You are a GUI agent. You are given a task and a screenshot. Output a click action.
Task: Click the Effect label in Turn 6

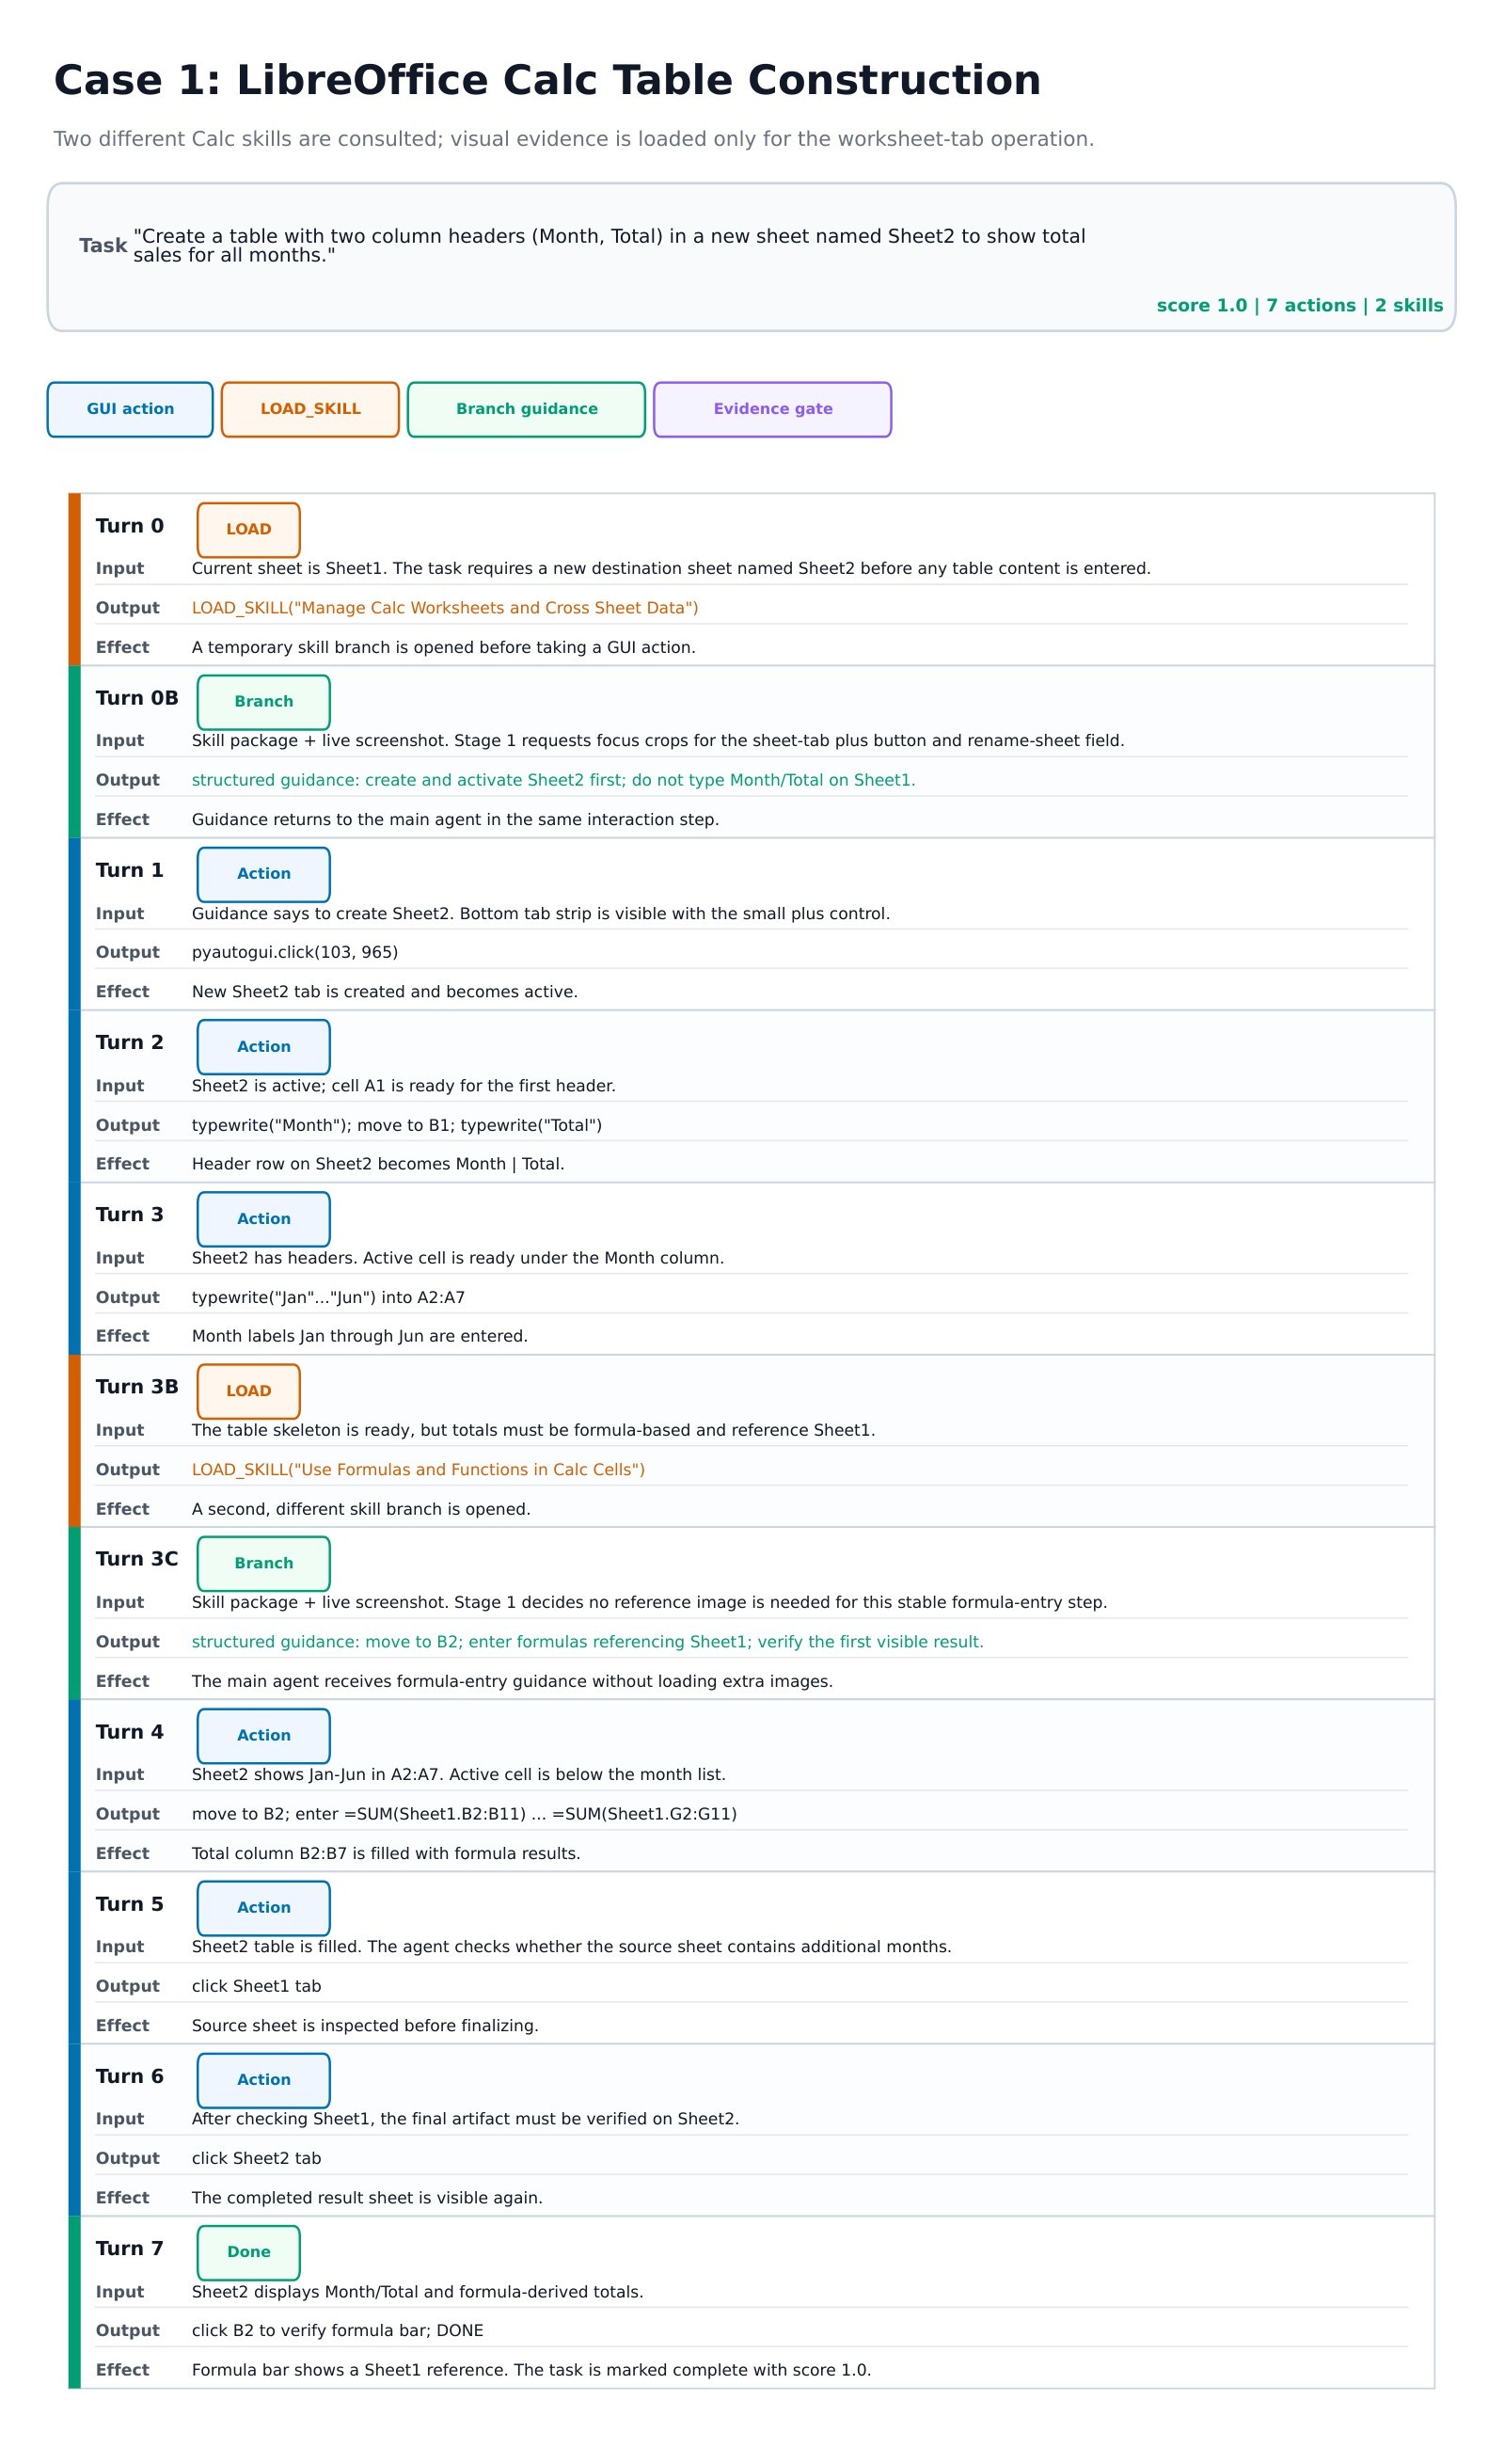(x=122, y=2197)
